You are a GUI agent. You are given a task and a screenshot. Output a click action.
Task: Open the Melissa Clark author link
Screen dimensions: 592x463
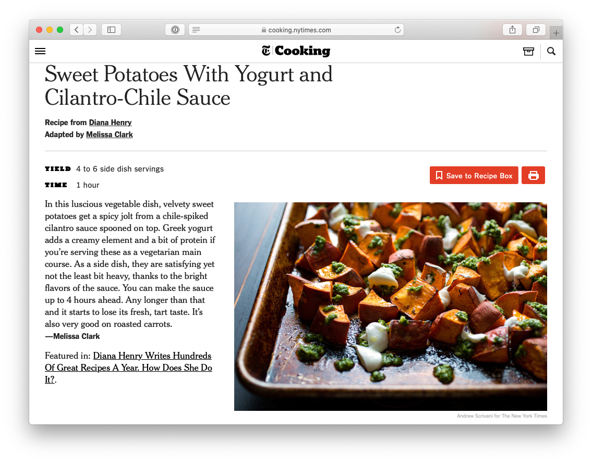pos(110,135)
